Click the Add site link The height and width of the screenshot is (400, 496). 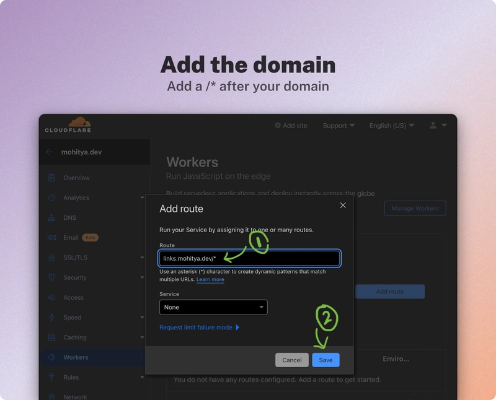tap(295, 126)
